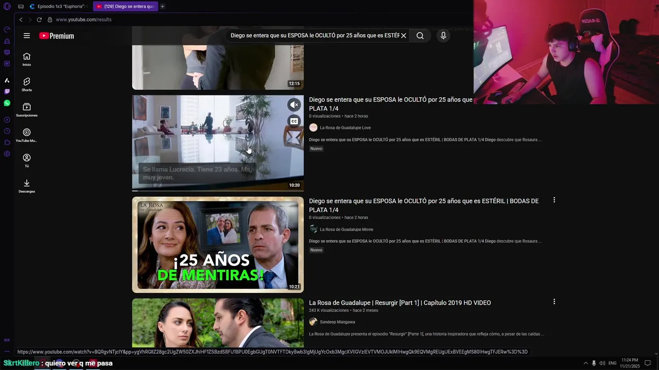Open the La Rosa de Guadalupe Movie video title
Viewport: 659px width, 370px height.
point(424,205)
